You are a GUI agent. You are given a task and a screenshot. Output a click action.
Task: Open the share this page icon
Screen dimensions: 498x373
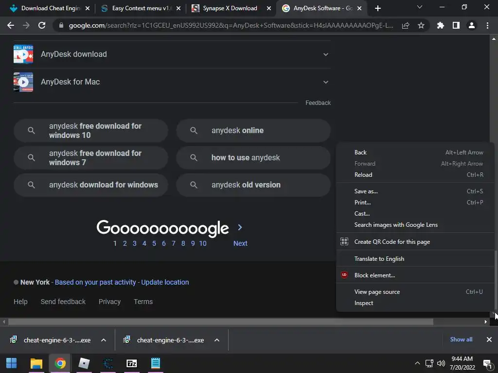click(406, 25)
